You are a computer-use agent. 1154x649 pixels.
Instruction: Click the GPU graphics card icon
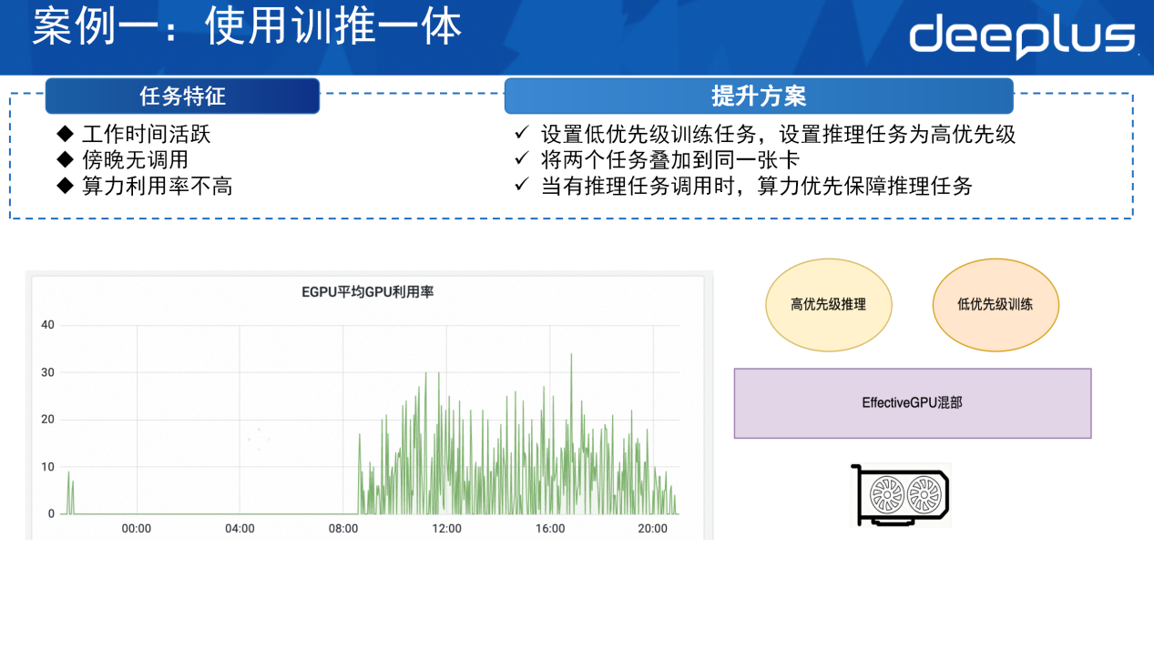point(900,495)
